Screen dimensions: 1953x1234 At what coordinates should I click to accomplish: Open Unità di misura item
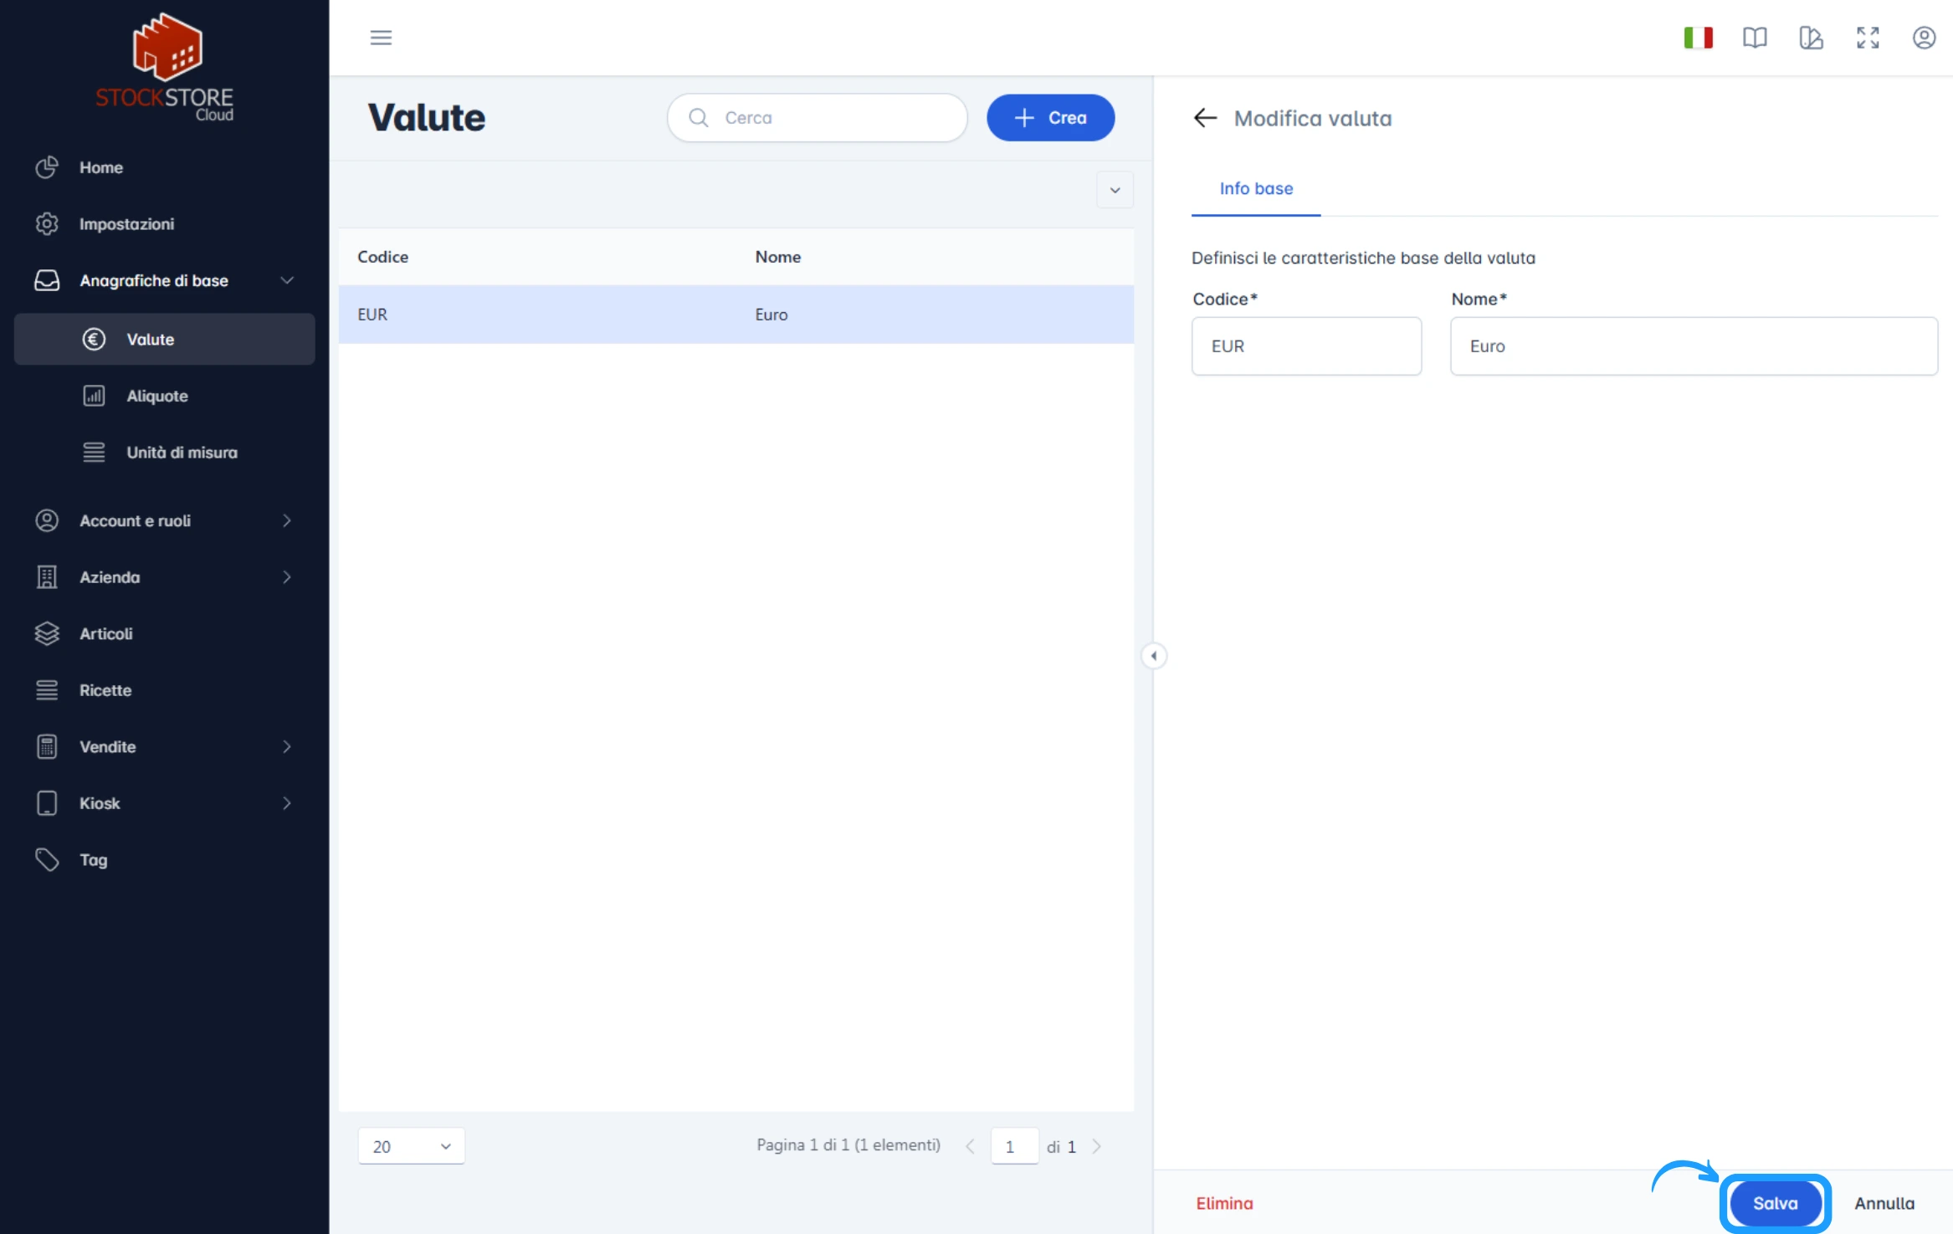click(x=164, y=453)
